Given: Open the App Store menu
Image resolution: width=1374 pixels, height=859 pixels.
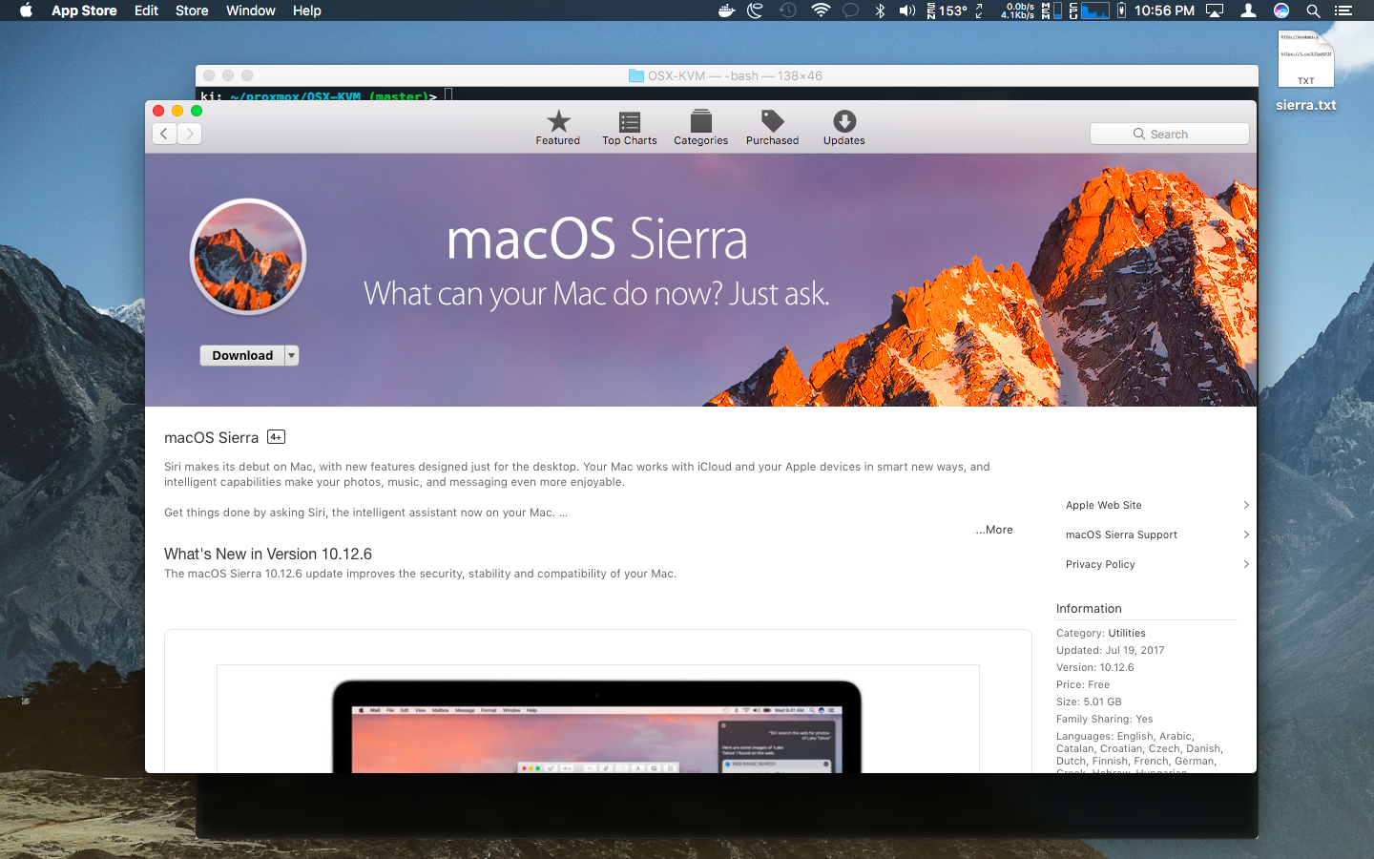Looking at the screenshot, I should [x=84, y=10].
